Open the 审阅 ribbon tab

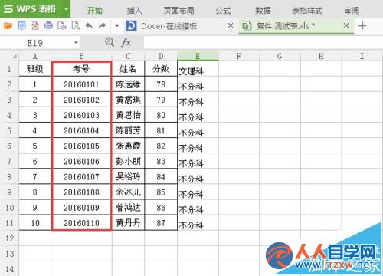(x=352, y=11)
